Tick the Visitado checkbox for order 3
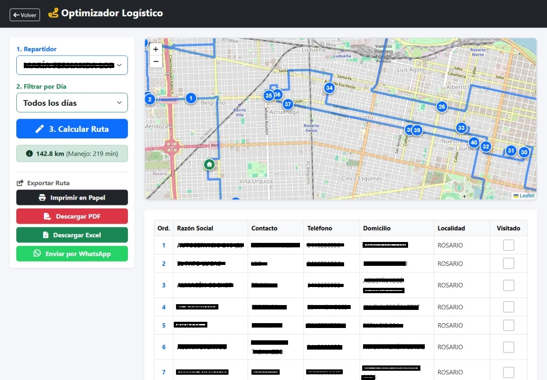 click(x=509, y=285)
